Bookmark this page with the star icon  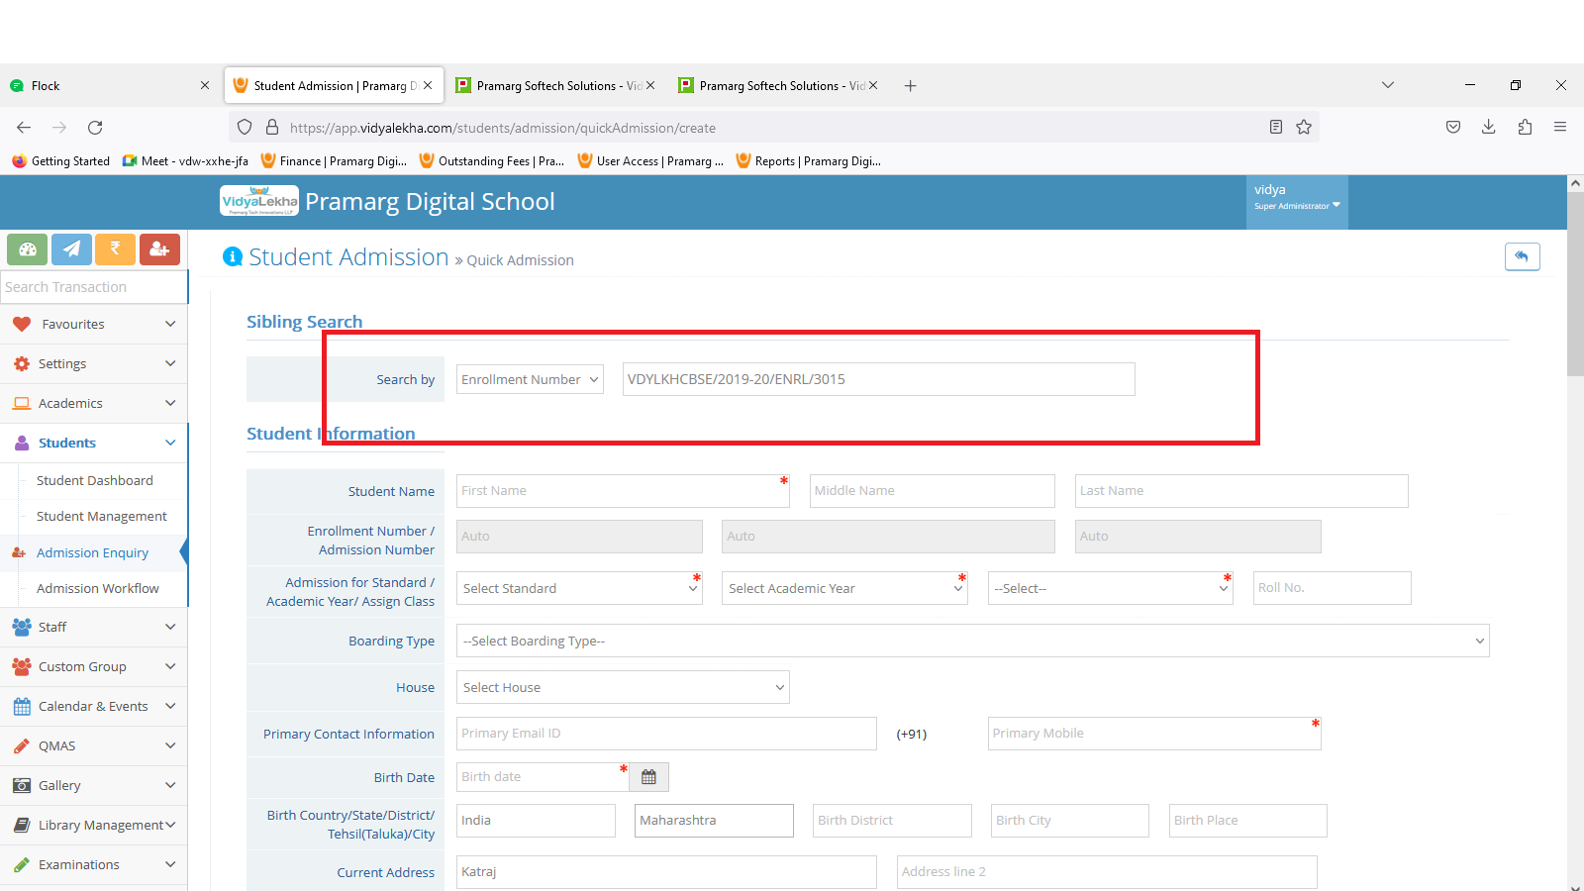point(1304,128)
